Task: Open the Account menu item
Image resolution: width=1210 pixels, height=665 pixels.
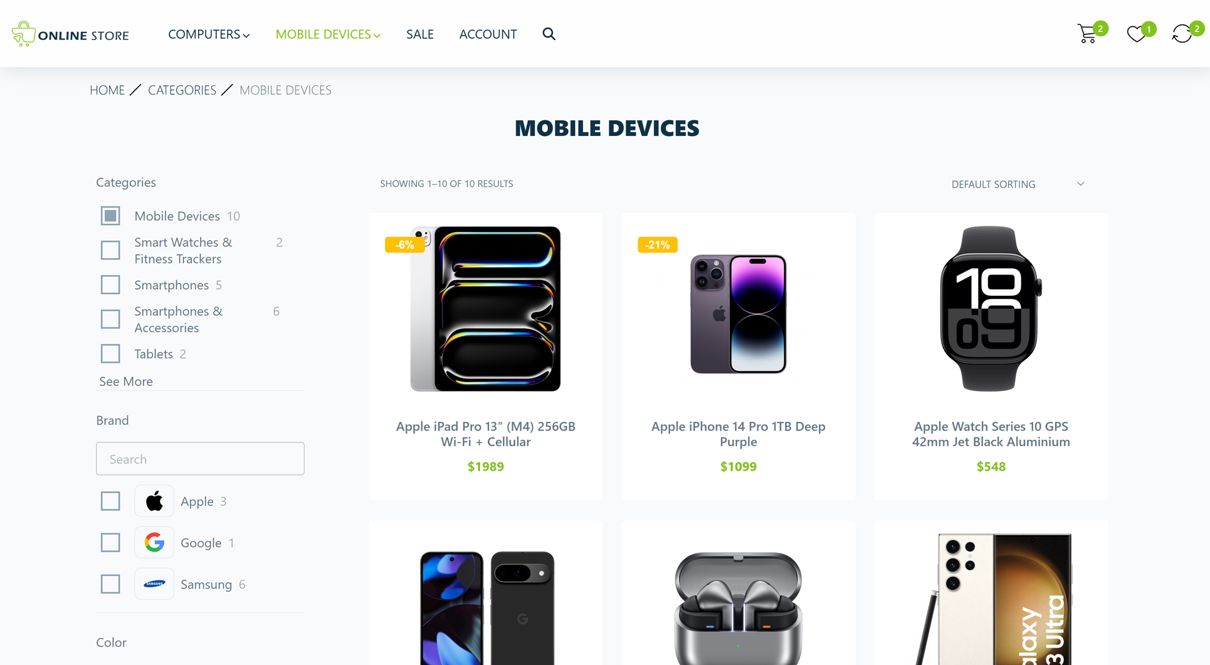Action: pyautogui.click(x=488, y=34)
